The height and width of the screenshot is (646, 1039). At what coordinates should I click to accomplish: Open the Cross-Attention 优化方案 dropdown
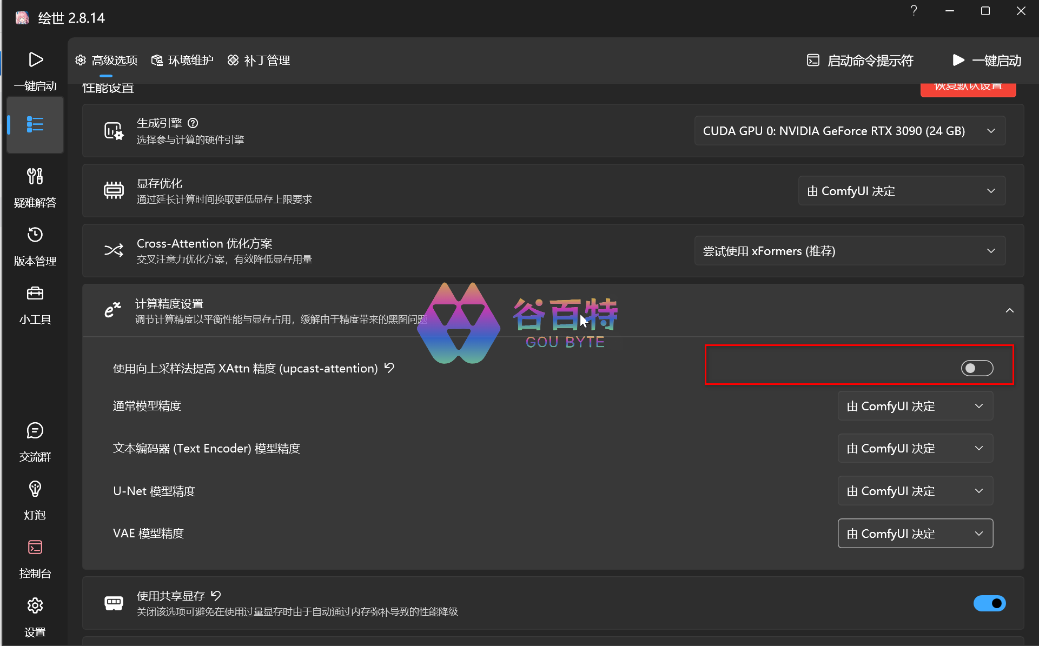pos(850,251)
